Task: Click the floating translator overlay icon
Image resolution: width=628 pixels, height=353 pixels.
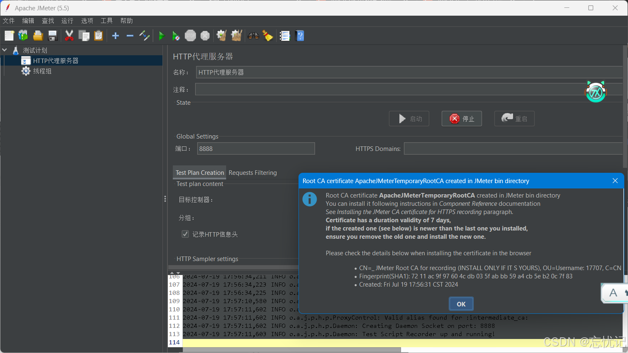Action: point(596,92)
